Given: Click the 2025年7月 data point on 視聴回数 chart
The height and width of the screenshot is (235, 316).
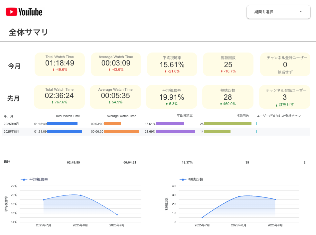Looking at the screenshot, I should tap(202, 217).
